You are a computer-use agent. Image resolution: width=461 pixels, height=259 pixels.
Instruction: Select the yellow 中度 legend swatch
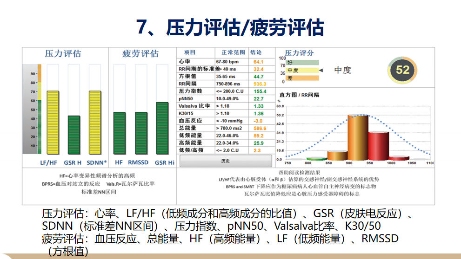click(302, 70)
